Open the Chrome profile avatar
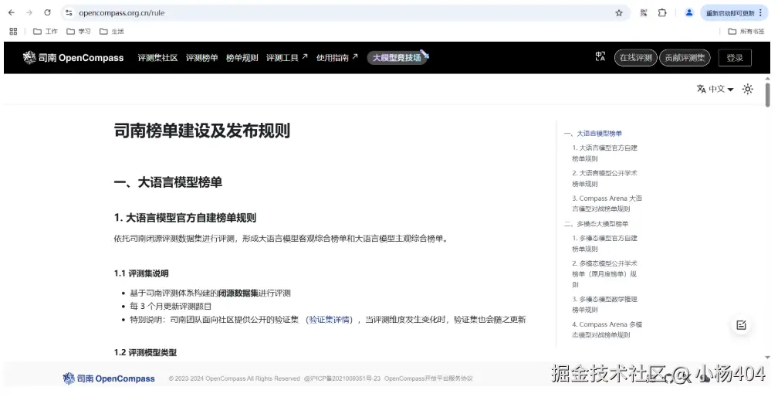 point(688,13)
